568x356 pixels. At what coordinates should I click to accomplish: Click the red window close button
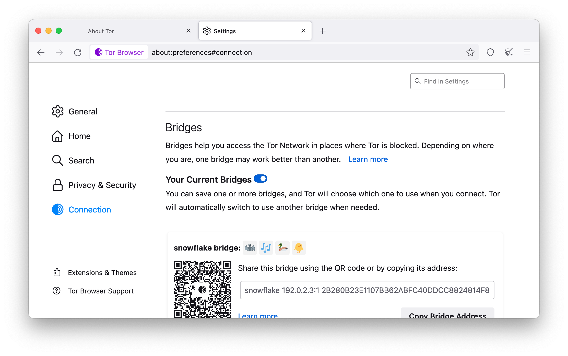coord(38,31)
